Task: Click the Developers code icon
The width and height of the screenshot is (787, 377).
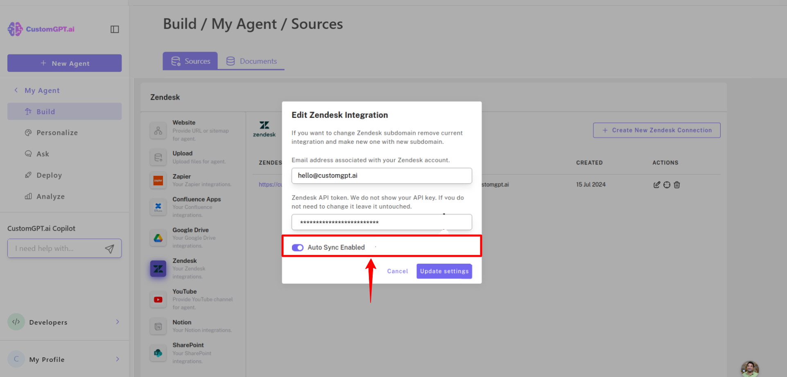Action: point(16,322)
